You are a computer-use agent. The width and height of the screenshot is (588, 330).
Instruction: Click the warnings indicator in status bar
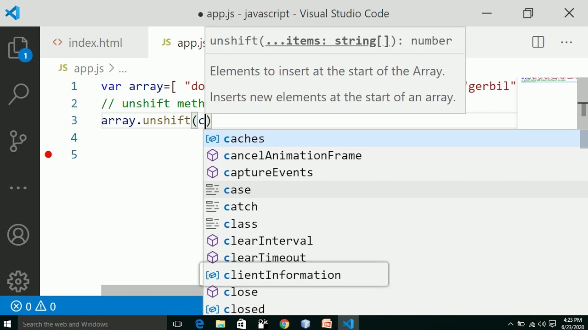pos(46,307)
